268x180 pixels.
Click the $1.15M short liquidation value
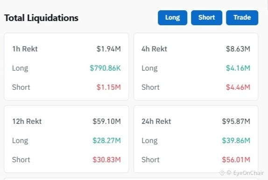109,87
